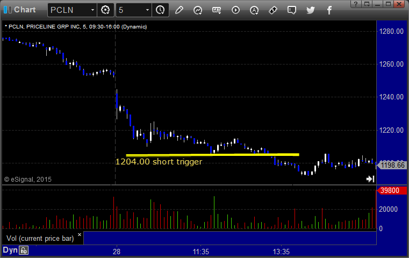Screen dimensions: 409x258
Task: Select the yellow 1204.00 trigger line
Action: point(212,155)
